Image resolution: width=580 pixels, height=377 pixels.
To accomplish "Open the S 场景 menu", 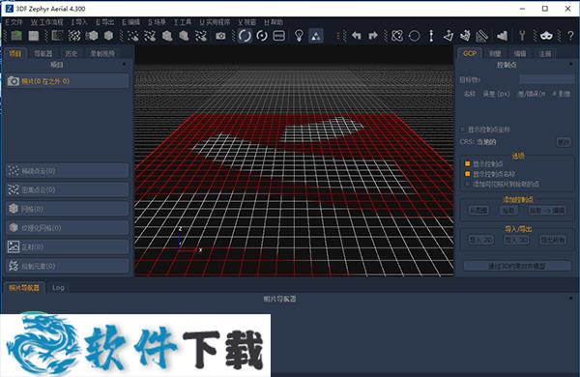I will (x=157, y=22).
